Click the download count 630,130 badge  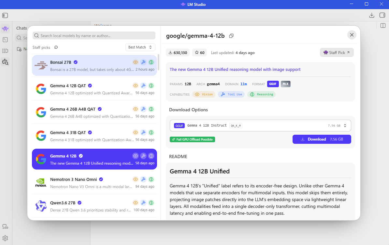178,52
